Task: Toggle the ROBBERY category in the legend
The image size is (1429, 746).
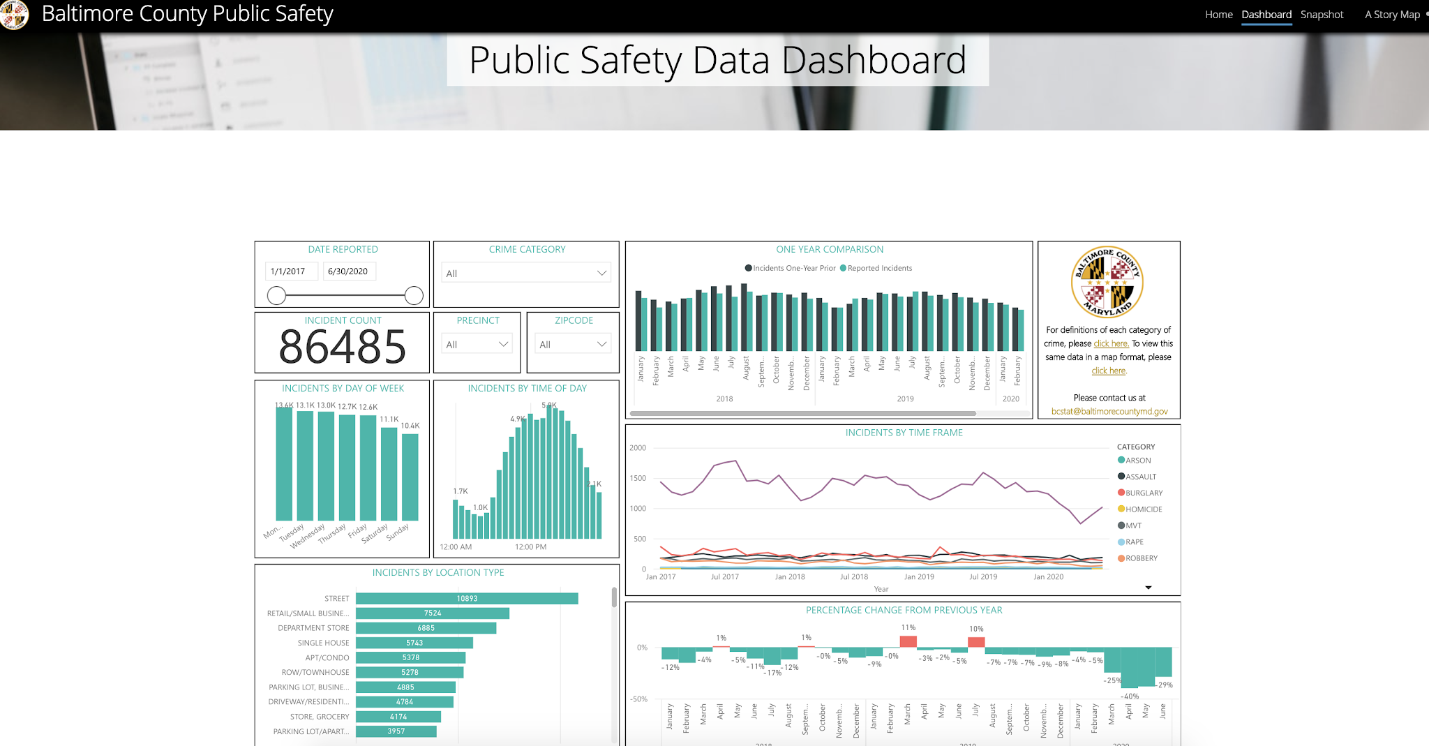Action: (1122, 558)
